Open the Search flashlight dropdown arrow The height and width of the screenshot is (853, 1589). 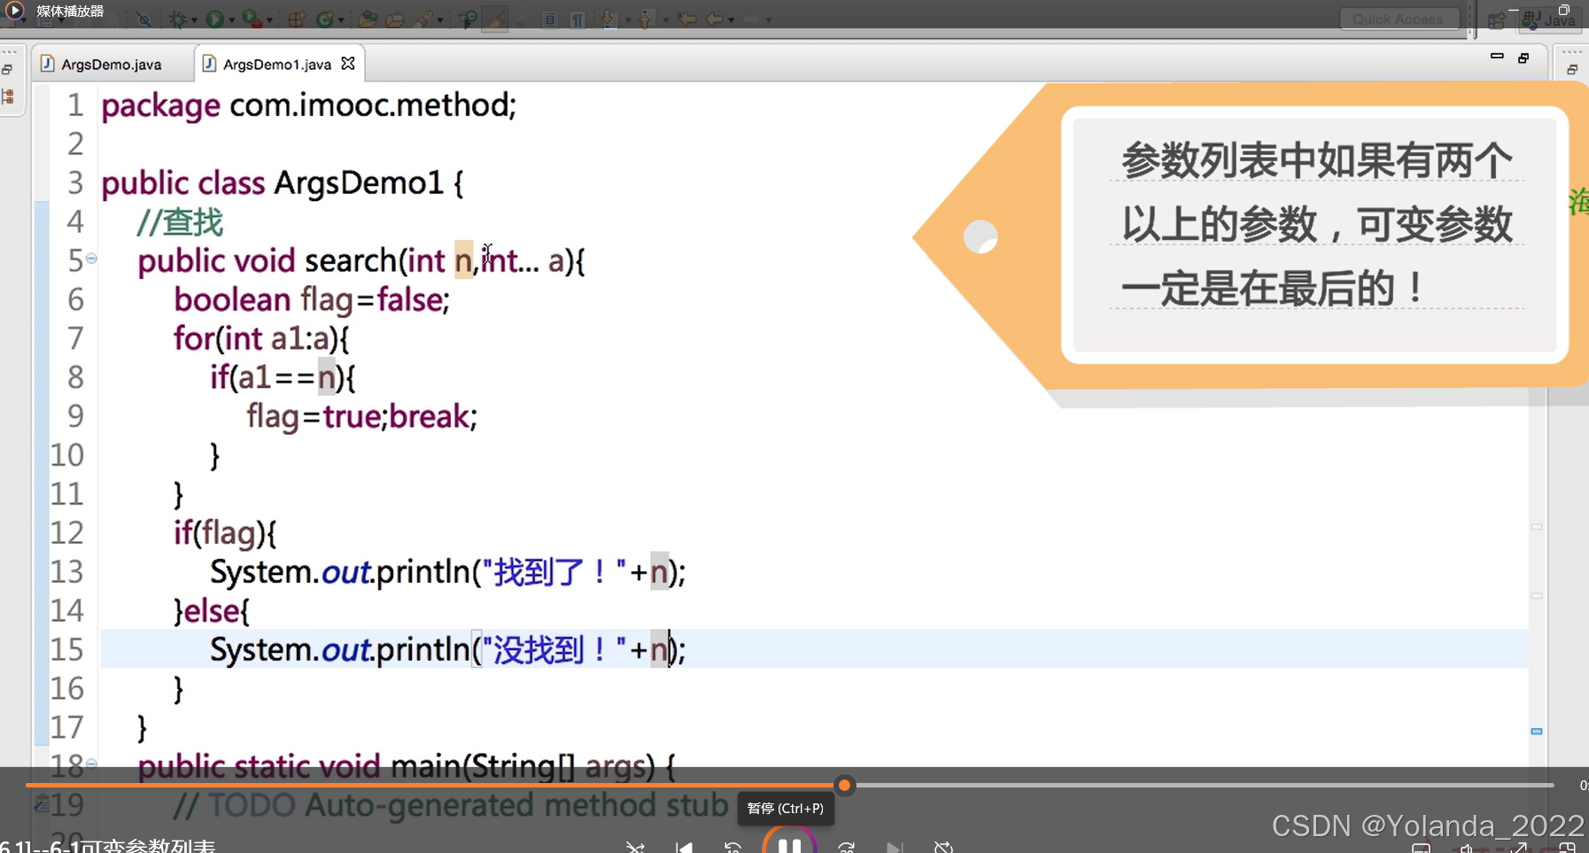click(439, 20)
